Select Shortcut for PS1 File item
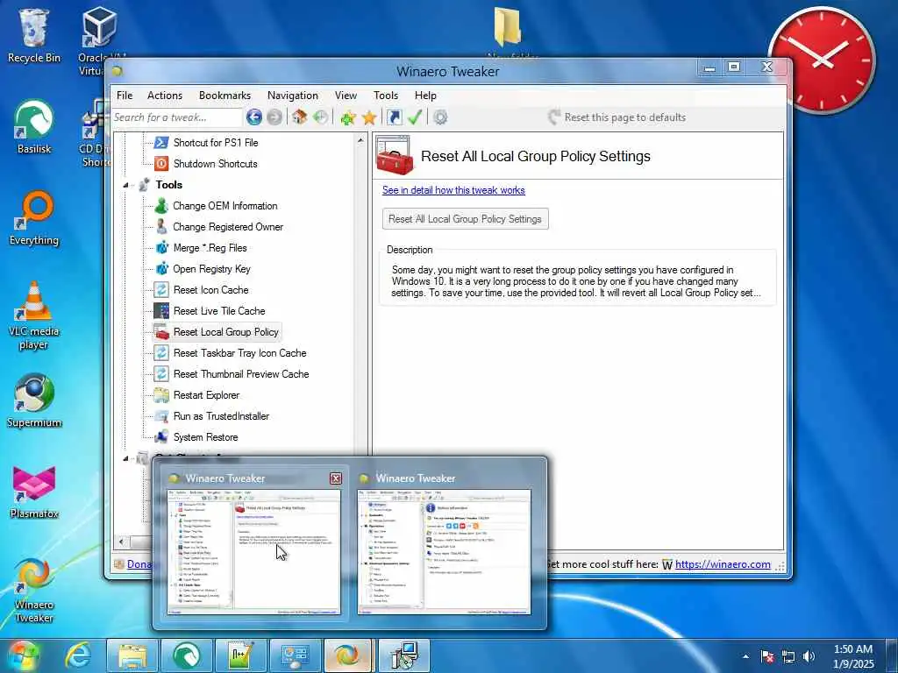This screenshot has width=898, height=673. 216,143
